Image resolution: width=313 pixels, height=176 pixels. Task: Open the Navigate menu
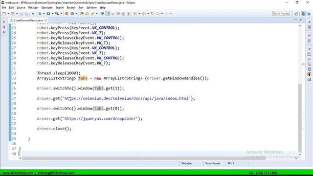[47, 8]
